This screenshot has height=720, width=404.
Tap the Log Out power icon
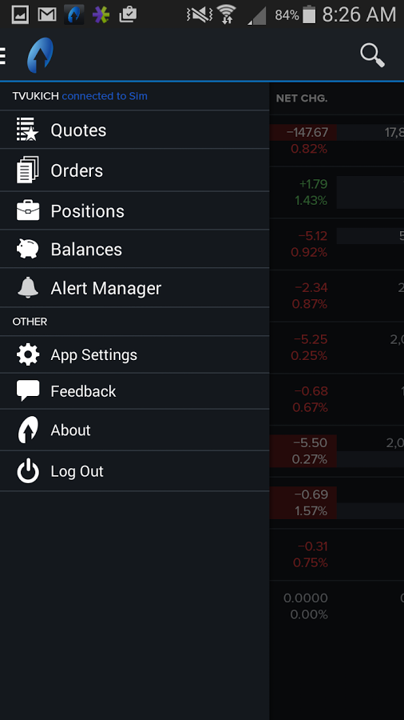pos(27,471)
